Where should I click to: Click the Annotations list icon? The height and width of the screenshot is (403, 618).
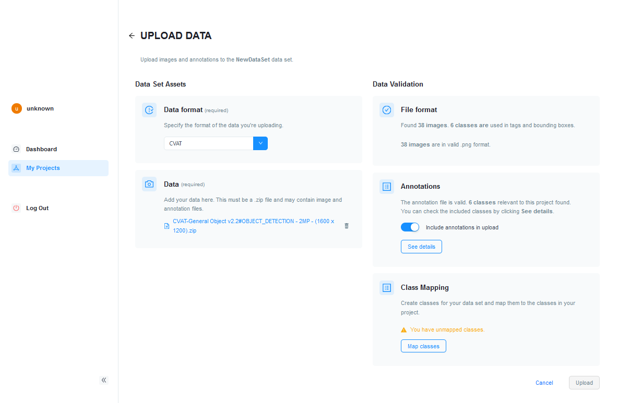[x=387, y=187]
